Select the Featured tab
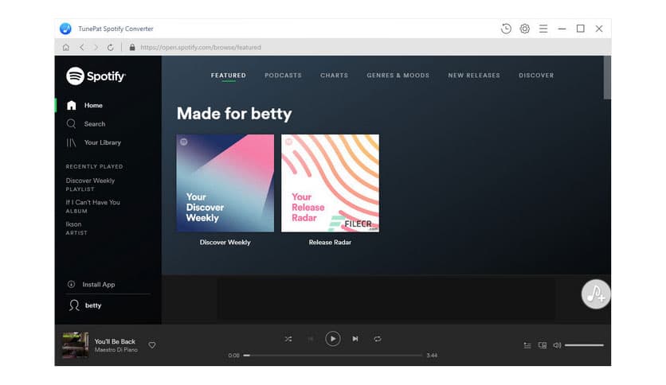The width and height of the screenshot is (666, 385). coord(229,76)
